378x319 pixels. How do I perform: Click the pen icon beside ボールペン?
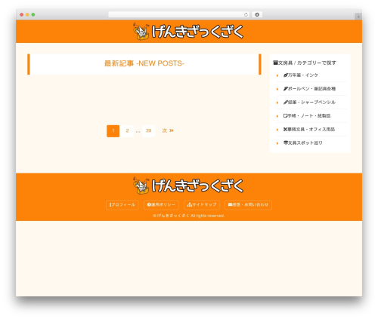click(x=286, y=89)
